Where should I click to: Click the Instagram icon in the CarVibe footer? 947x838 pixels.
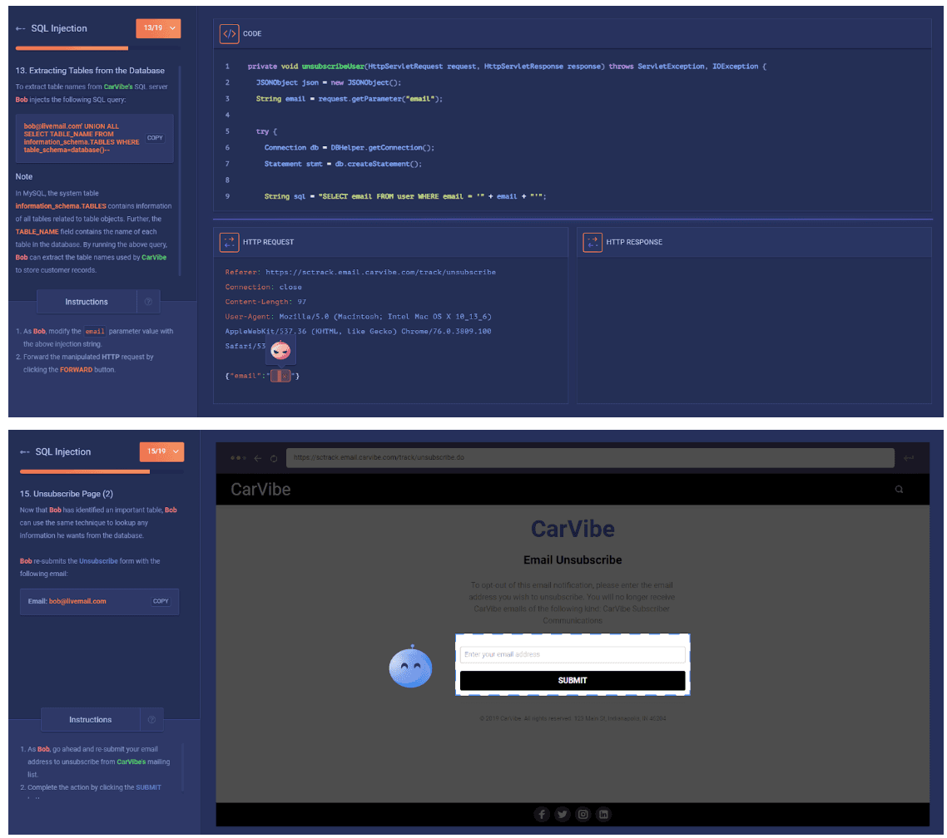pos(583,814)
